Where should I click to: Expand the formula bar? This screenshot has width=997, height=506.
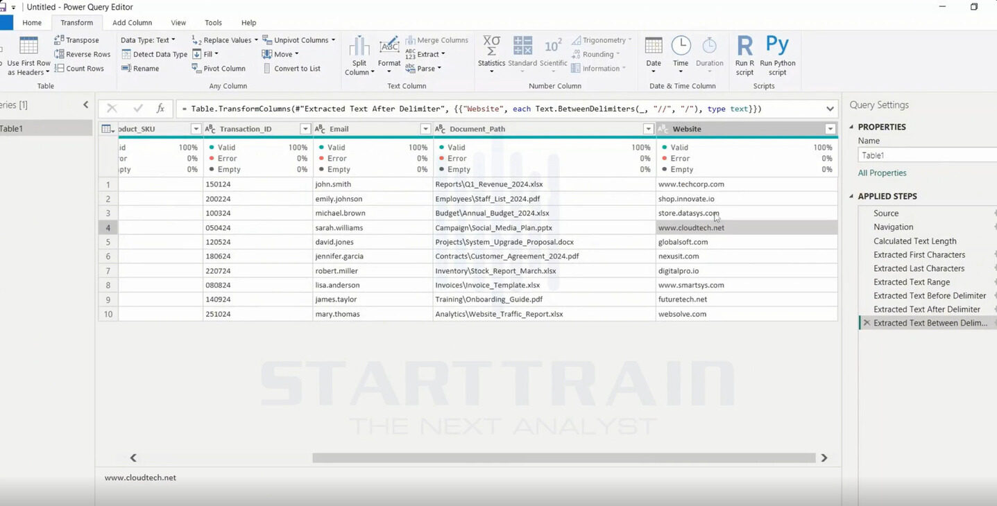(x=830, y=109)
